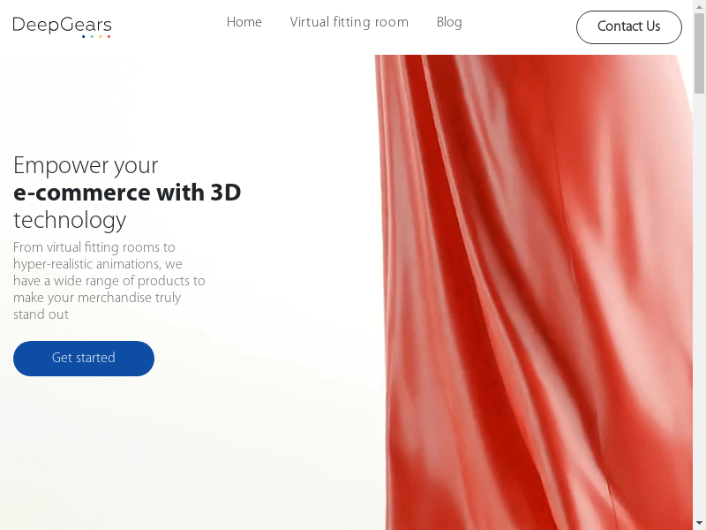The height and width of the screenshot is (530, 706).
Task: Click the vertical scrollbar thumb
Action: [699, 53]
